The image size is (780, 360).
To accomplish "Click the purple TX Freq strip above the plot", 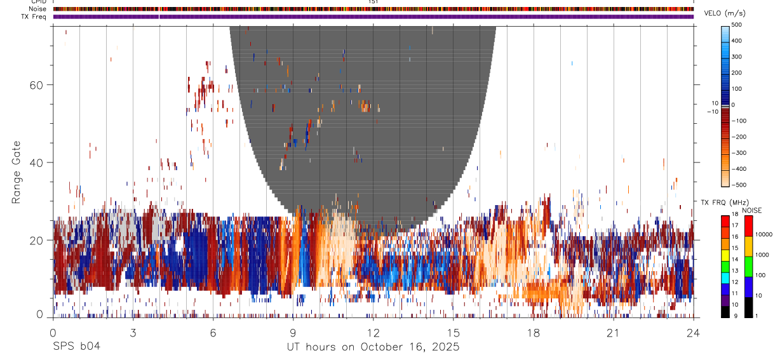I will (373, 17).
